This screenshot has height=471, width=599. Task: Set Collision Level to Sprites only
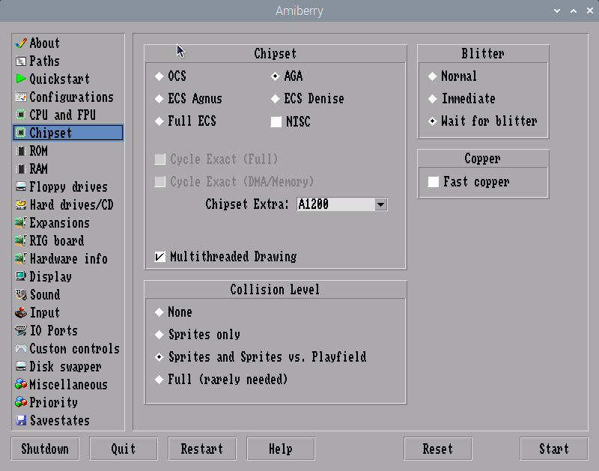(159, 335)
